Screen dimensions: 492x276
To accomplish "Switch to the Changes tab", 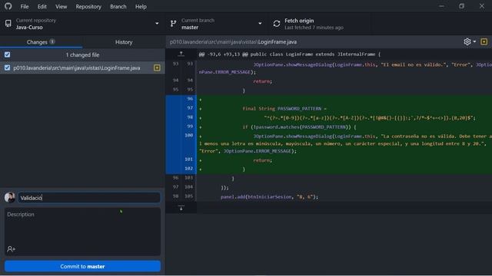I will [x=41, y=42].
